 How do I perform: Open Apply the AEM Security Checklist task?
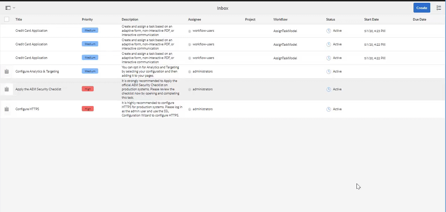[38, 89]
